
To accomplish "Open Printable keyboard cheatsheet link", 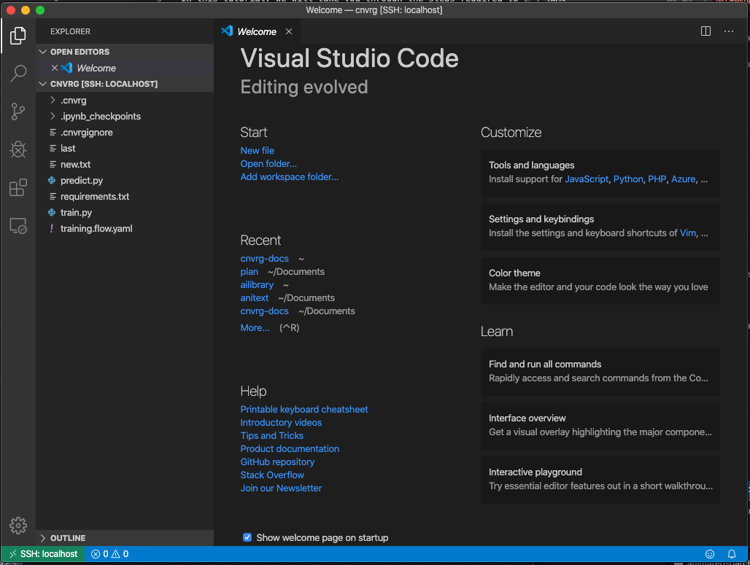I will pyautogui.click(x=304, y=409).
